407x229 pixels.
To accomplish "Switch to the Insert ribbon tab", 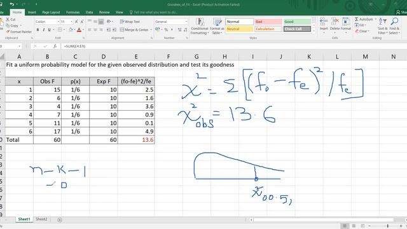I will click(x=32, y=12).
